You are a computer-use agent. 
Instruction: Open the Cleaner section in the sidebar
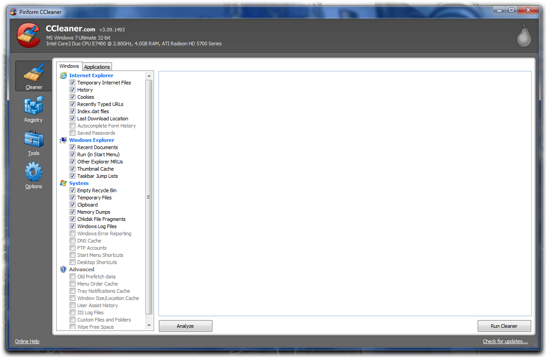(33, 75)
